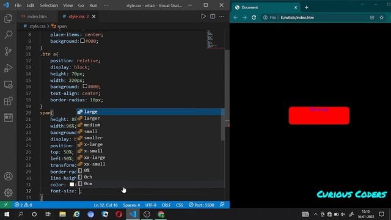Screen dimensions: 391x220
Task: Select '0ch' autocomplete suggestion
Action: 148,177
